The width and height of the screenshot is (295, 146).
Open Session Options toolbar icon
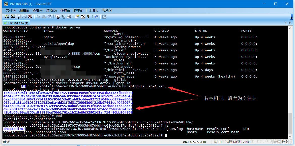(77, 17)
